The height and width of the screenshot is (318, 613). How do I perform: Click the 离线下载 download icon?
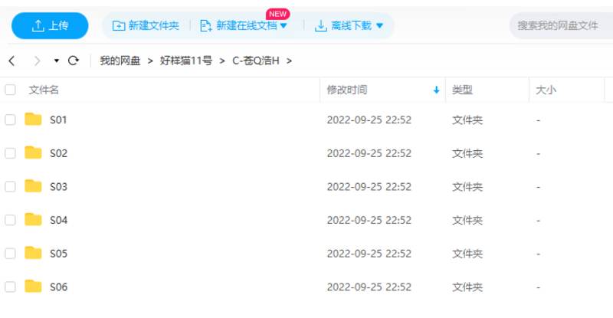320,26
